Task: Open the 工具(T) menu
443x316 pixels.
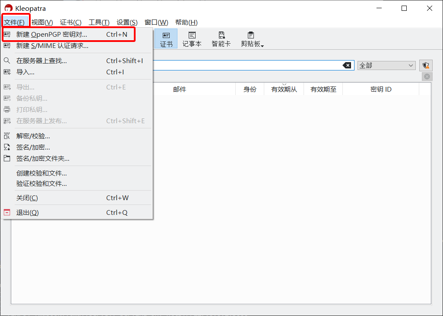Action: click(x=99, y=22)
